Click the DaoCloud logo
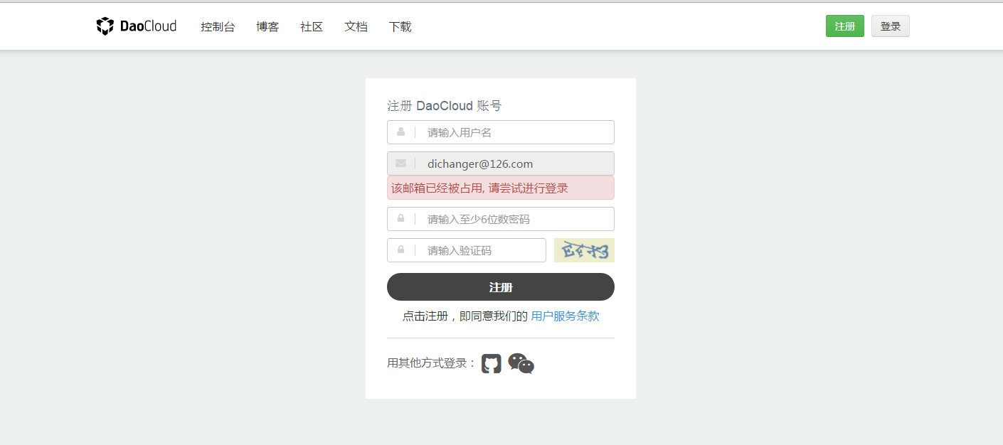This screenshot has width=1003, height=445. click(x=137, y=26)
